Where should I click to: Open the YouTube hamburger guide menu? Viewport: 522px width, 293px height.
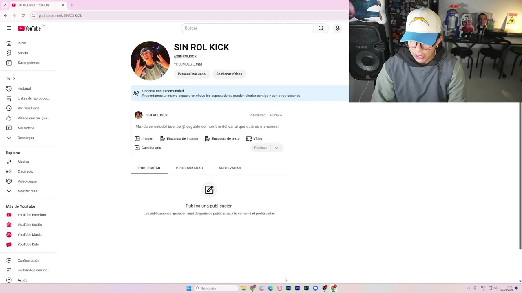coord(9,28)
